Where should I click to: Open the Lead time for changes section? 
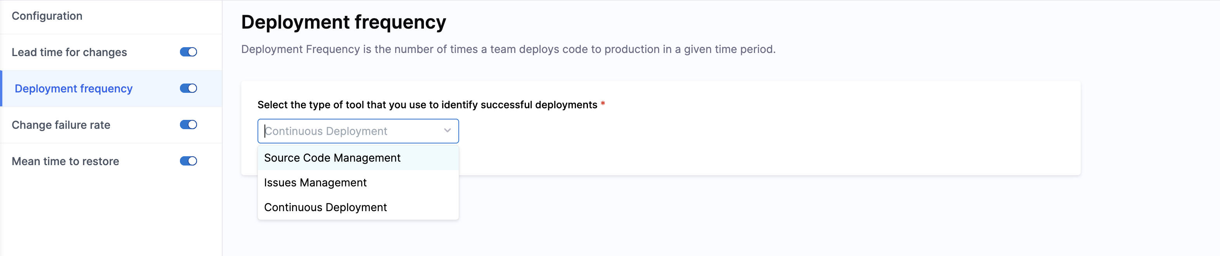69,53
